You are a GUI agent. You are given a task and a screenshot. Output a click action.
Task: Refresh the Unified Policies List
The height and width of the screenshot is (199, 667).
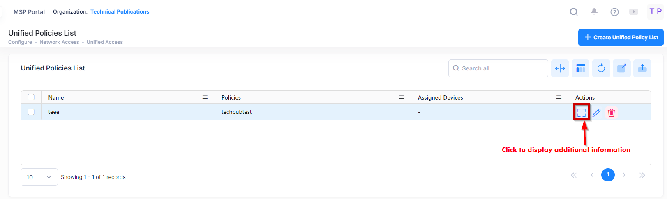[601, 68]
